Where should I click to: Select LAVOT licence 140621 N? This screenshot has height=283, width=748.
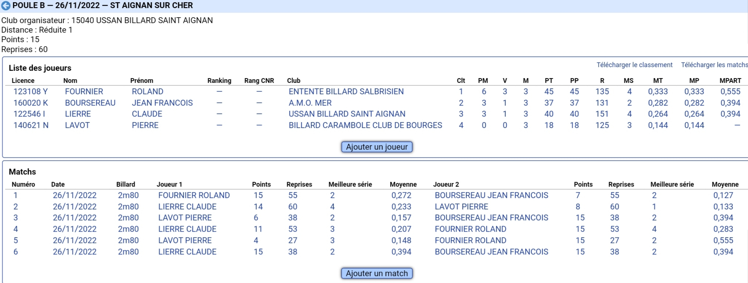click(31, 125)
